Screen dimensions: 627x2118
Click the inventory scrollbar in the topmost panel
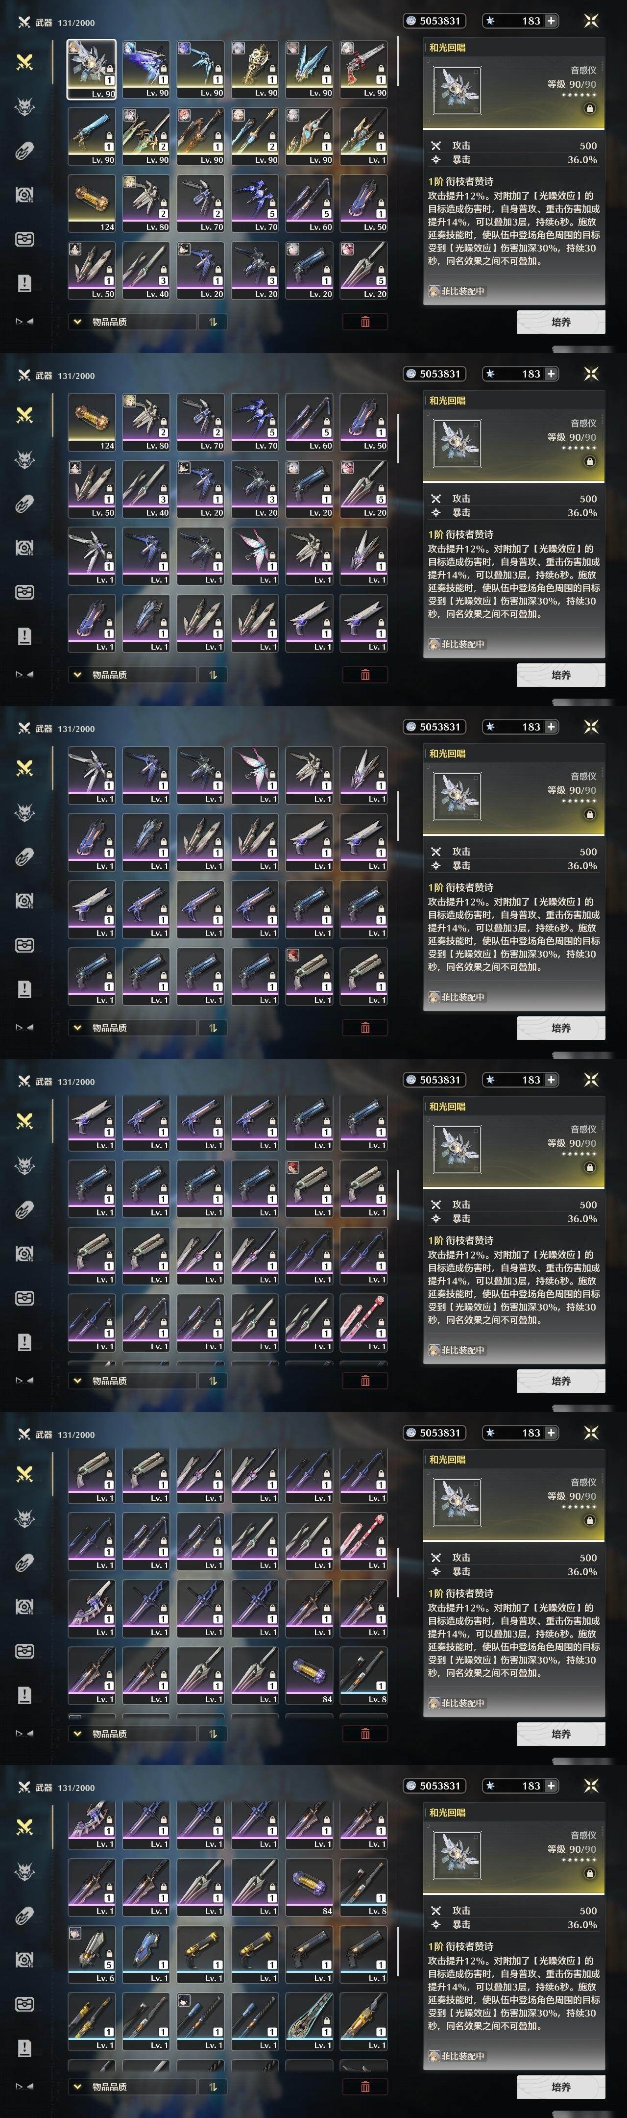click(399, 61)
